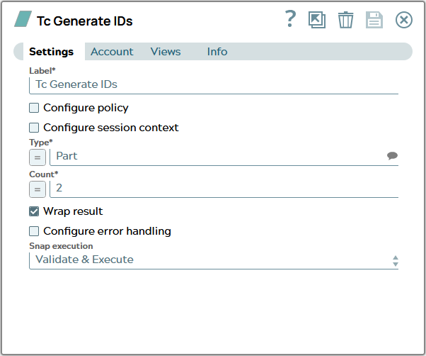Close the Tc Generate IDs dialog
The height and width of the screenshot is (356, 426).
pyautogui.click(x=404, y=20)
